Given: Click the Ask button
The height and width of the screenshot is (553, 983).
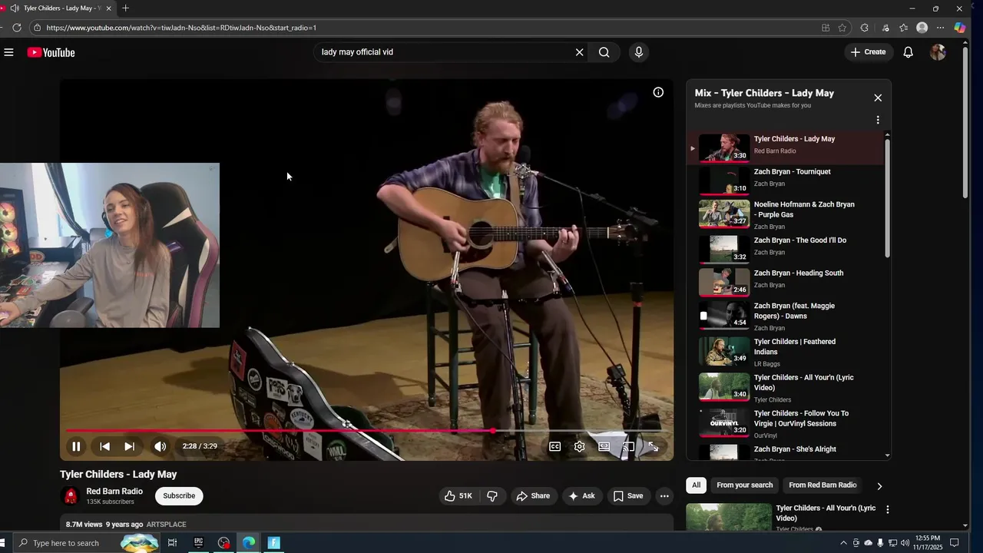Looking at the screenshot, I should (581, 496).
